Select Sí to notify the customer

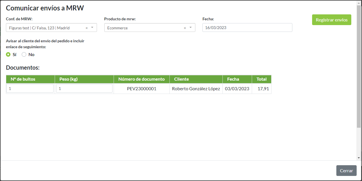8,55
